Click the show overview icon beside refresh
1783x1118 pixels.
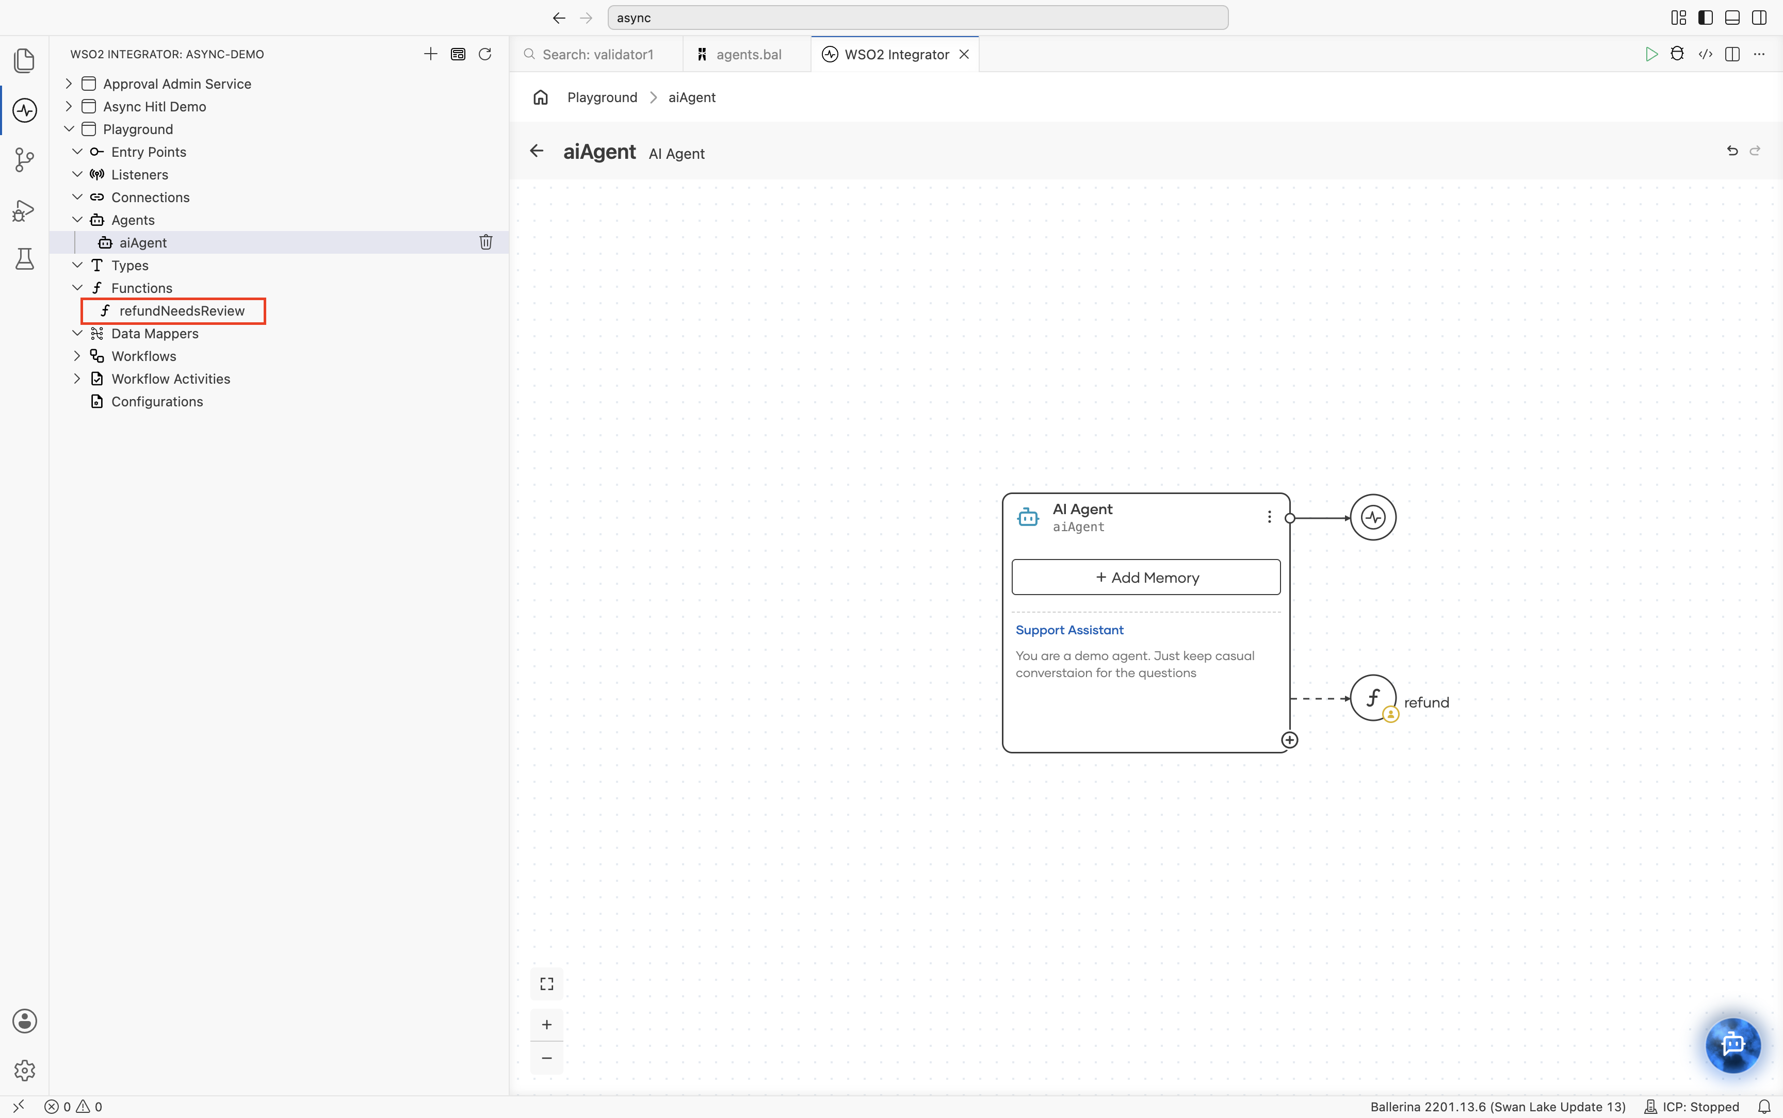(x=458, y=54)
